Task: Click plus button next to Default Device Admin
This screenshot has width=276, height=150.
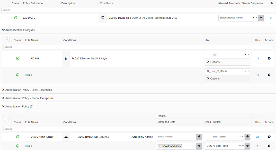Action: 261,18
